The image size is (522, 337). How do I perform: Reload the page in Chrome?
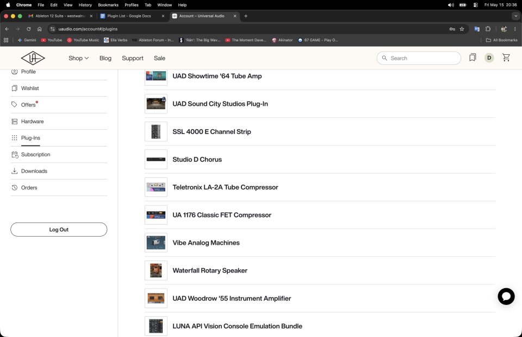(x=29, y=29)
